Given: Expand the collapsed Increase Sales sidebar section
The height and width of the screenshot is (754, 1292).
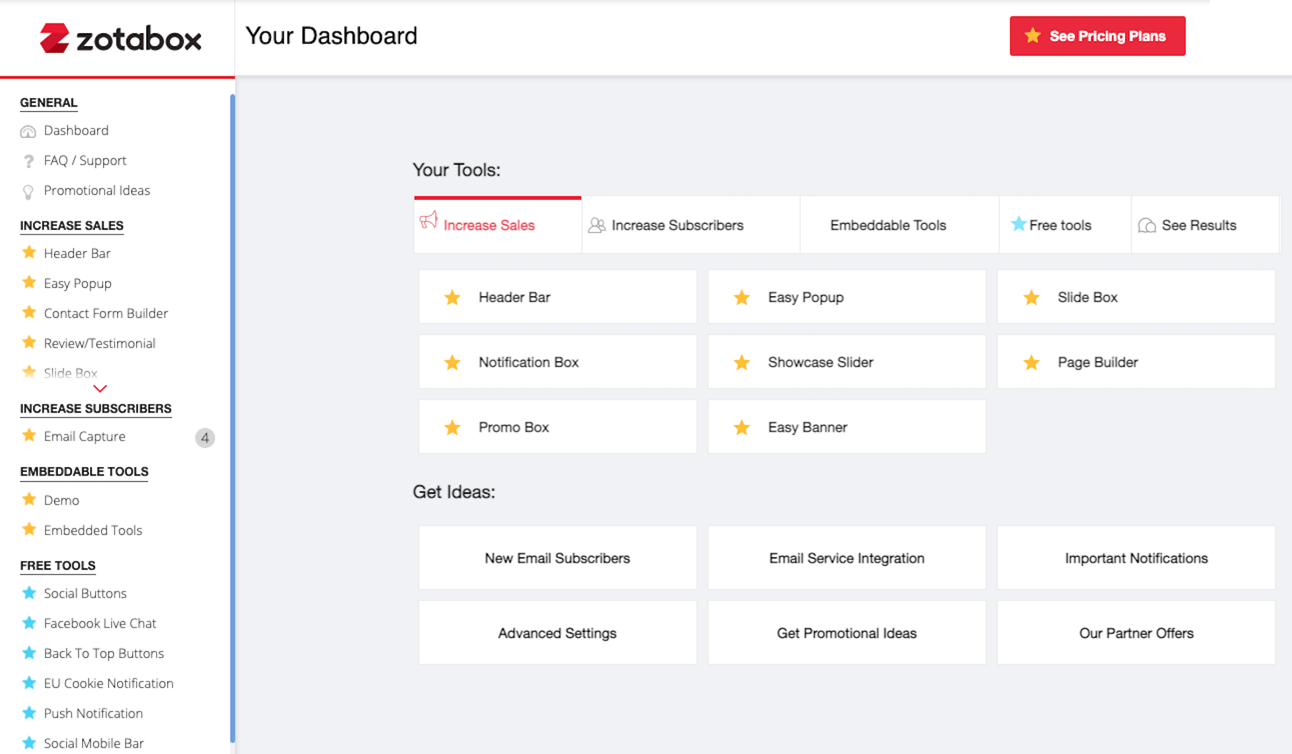Looking at the screenshot, I should point(101,389).
